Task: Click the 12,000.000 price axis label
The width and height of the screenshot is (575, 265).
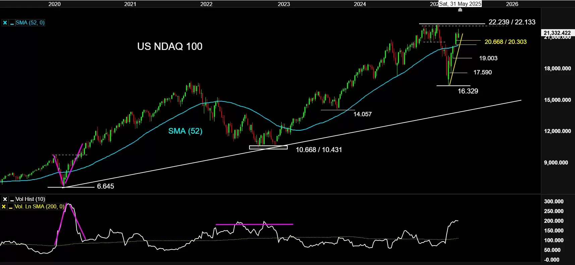Action: coord(557,131)
